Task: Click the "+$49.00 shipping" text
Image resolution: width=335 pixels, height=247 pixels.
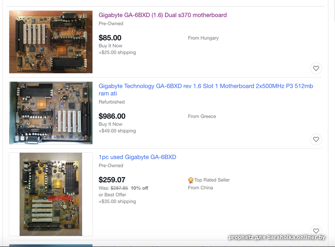Action: pos(117,131)
